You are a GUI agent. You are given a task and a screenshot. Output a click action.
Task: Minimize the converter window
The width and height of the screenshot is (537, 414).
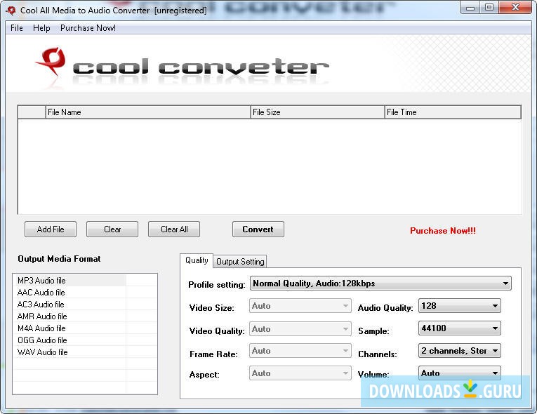click(x=470, y=8)
